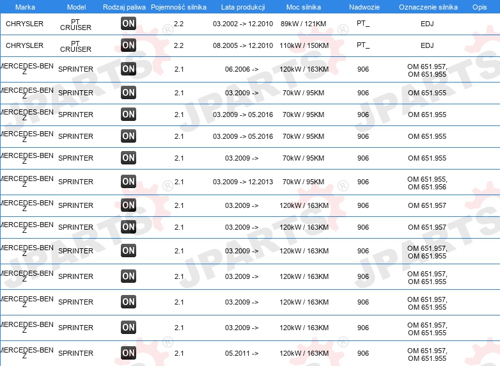Click engine codes OM 651.955, OM 651.956

[427, 183]
